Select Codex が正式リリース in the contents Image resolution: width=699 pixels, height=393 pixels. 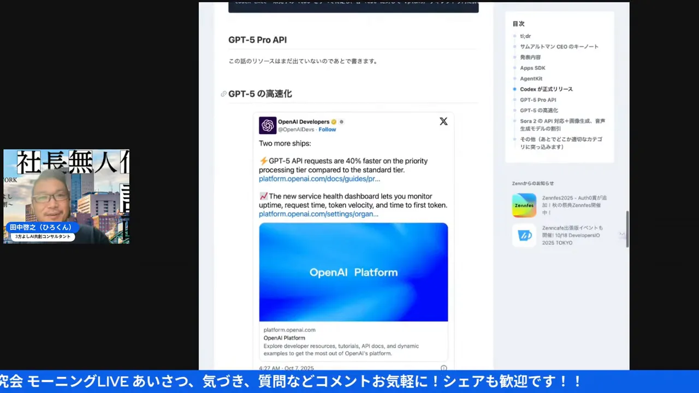(546, 89)
